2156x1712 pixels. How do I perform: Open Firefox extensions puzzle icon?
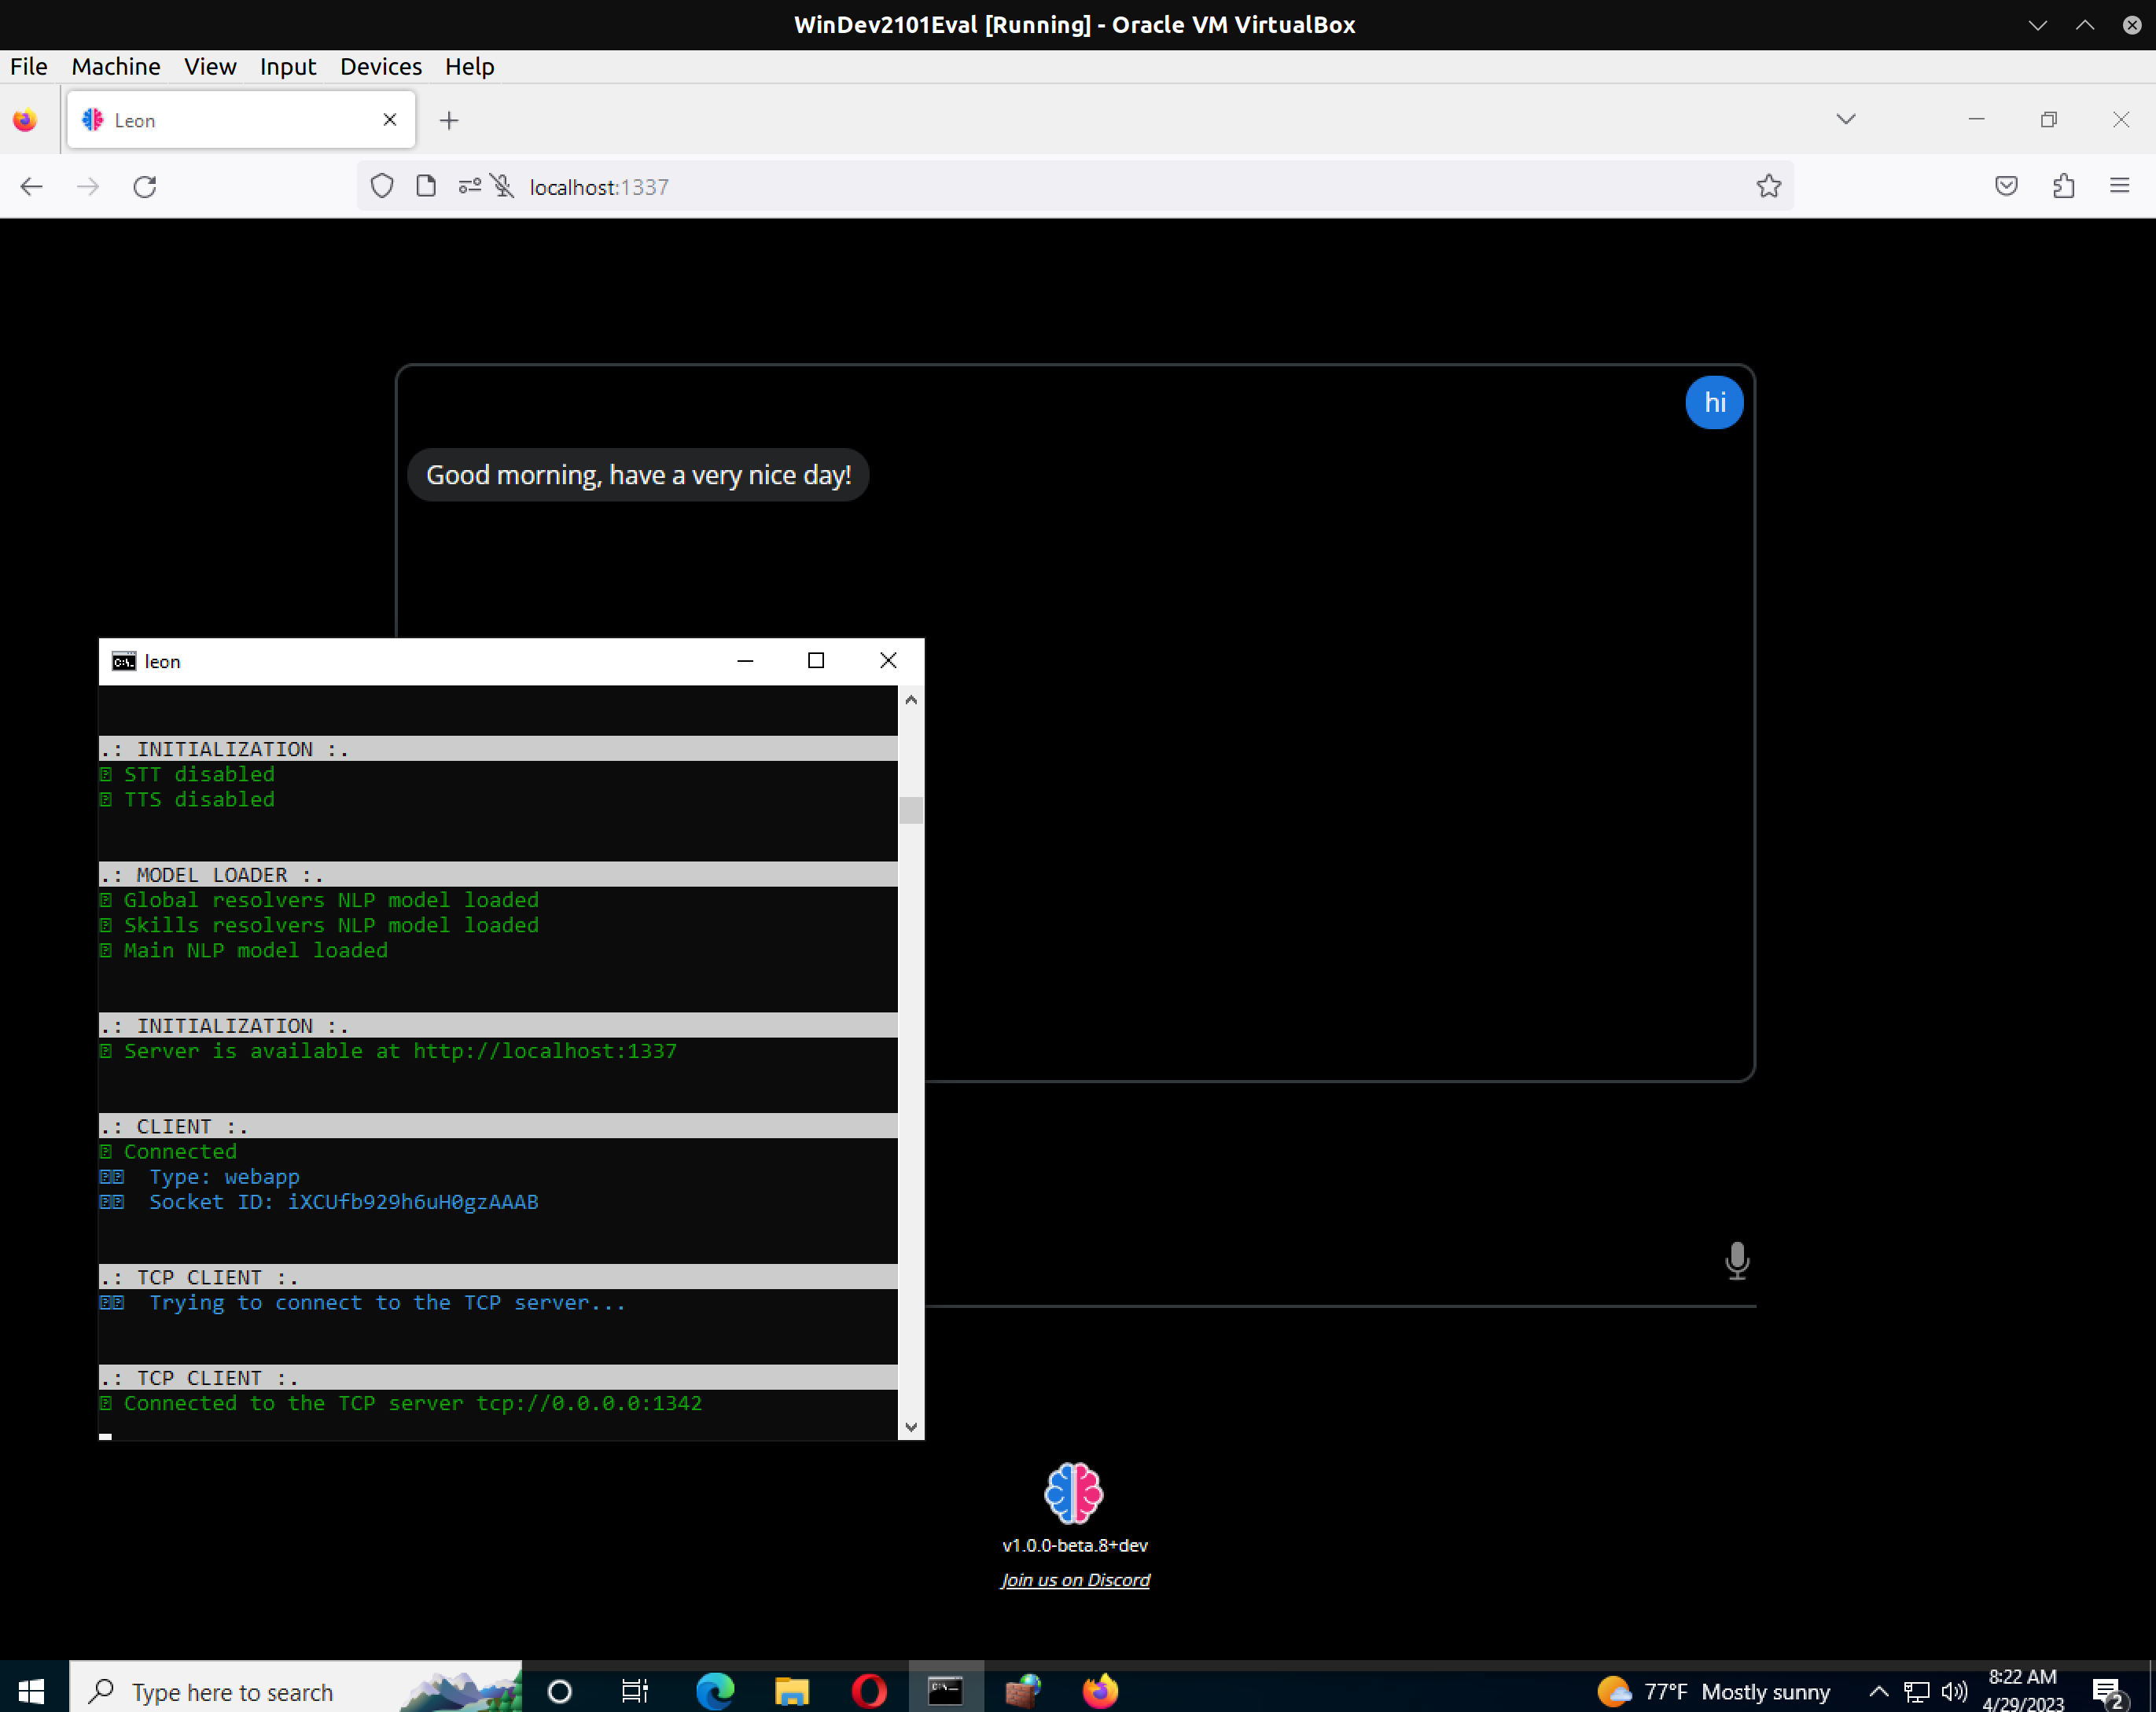click(2063, 187)
